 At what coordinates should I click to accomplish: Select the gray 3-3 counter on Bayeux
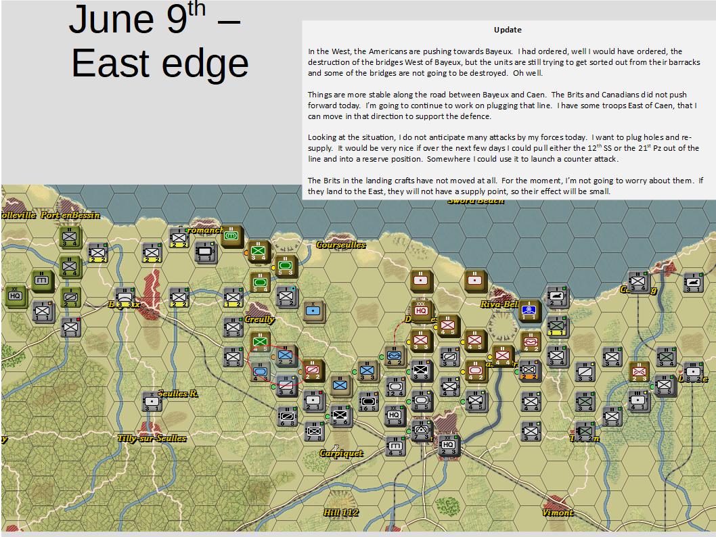(125, 298)
